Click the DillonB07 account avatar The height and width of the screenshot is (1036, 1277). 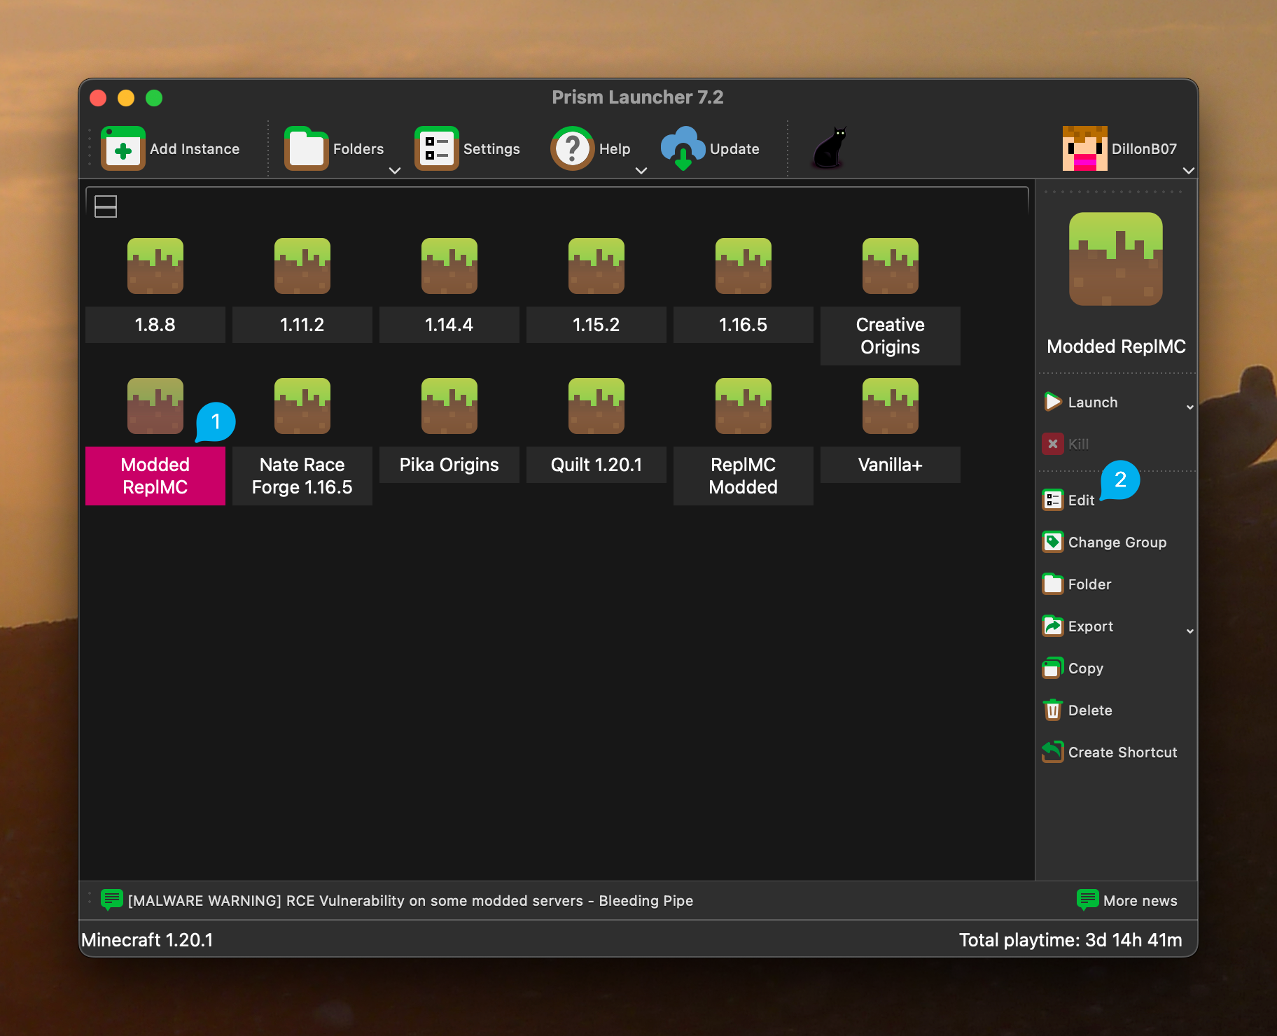coord(1084,148)
